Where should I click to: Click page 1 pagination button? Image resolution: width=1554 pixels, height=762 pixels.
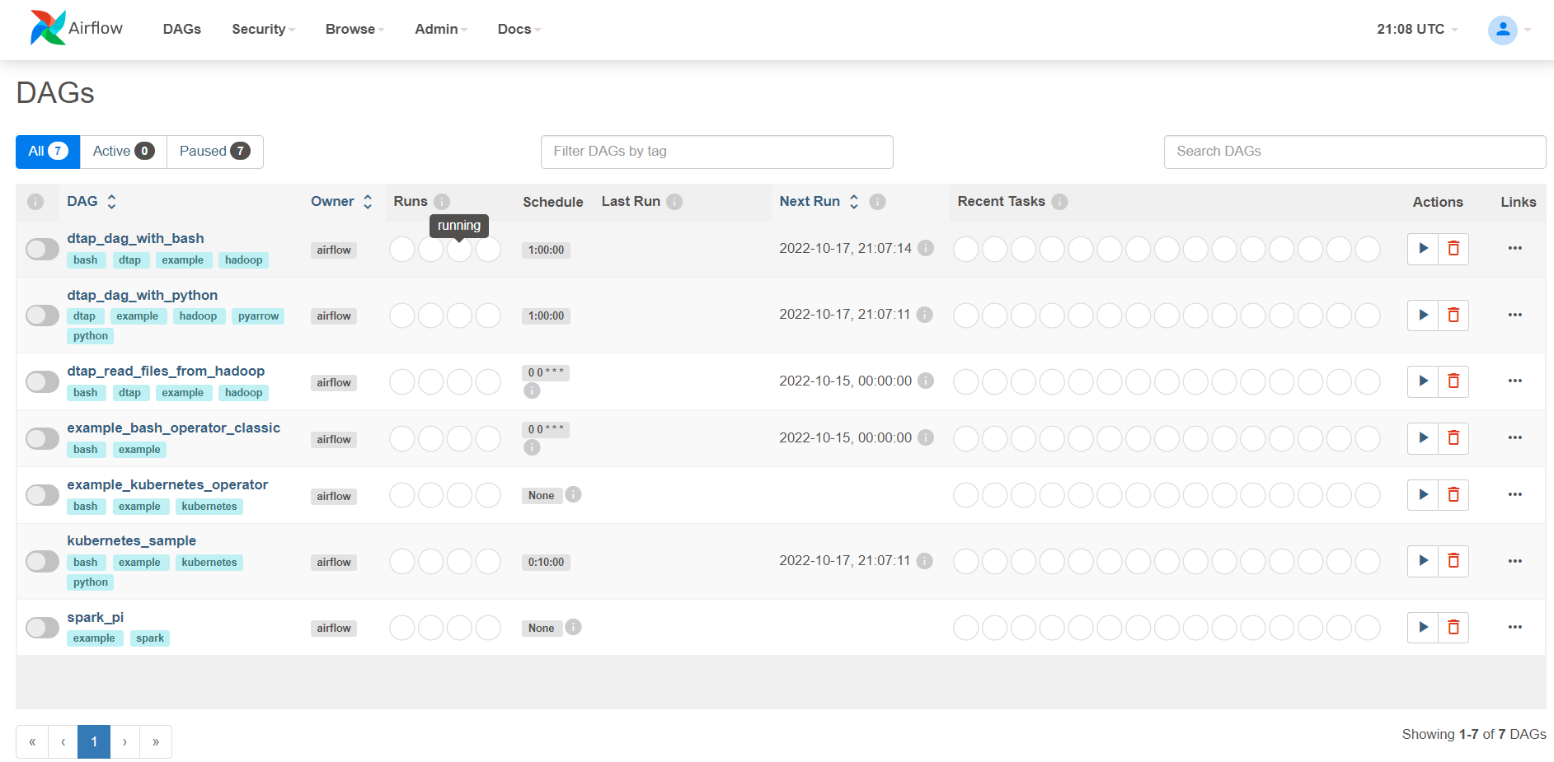point(94,741)
